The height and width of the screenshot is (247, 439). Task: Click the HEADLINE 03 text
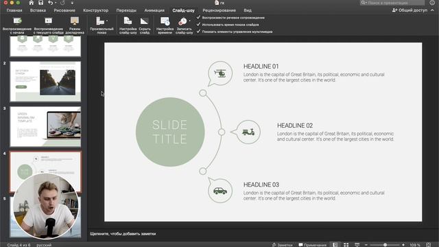pyautogui.click(x=261, y=185)
